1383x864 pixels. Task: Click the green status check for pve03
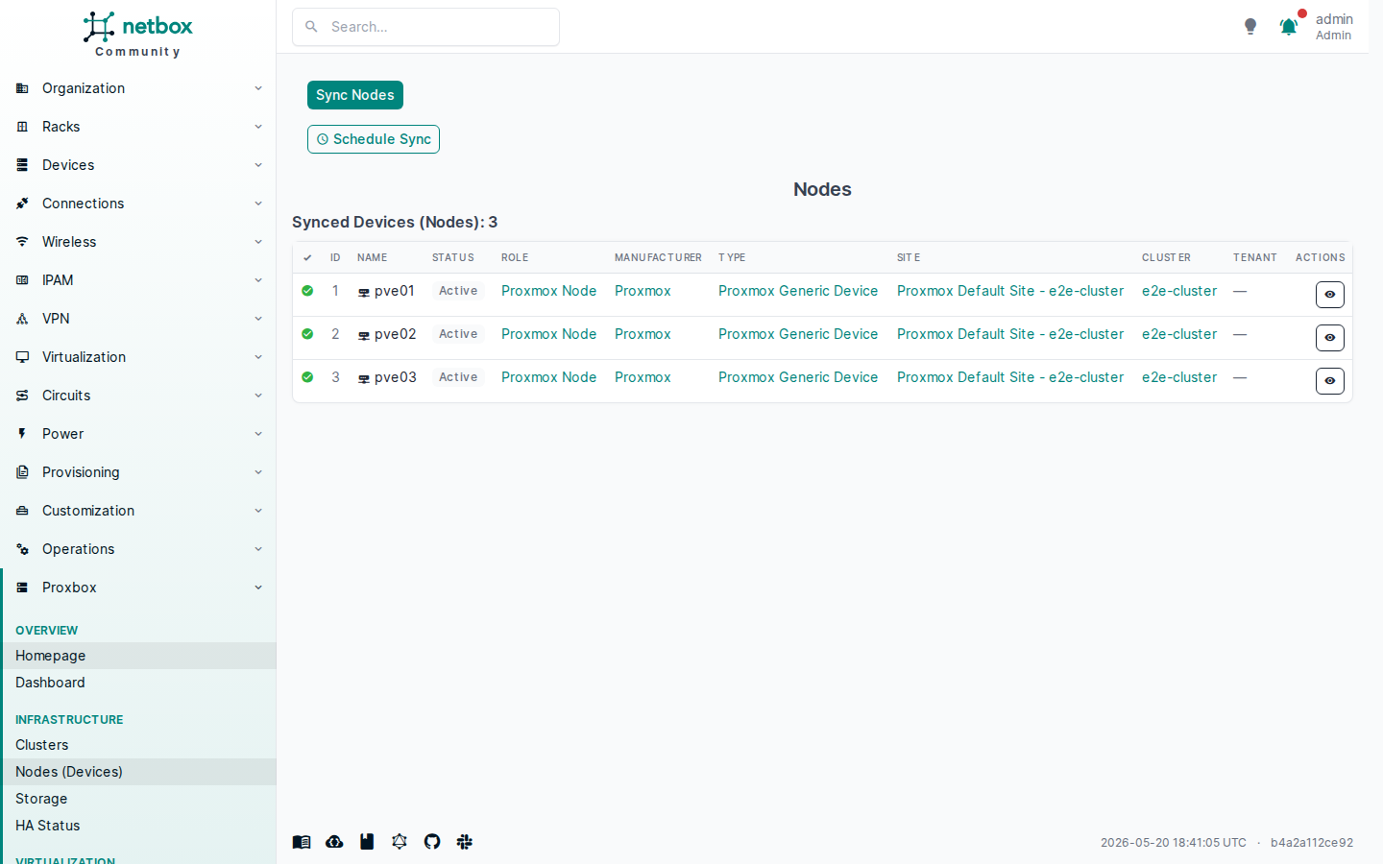pyautogui.click(x=307, y=377)
